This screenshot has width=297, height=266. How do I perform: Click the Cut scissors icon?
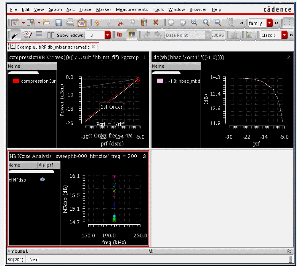120,23
